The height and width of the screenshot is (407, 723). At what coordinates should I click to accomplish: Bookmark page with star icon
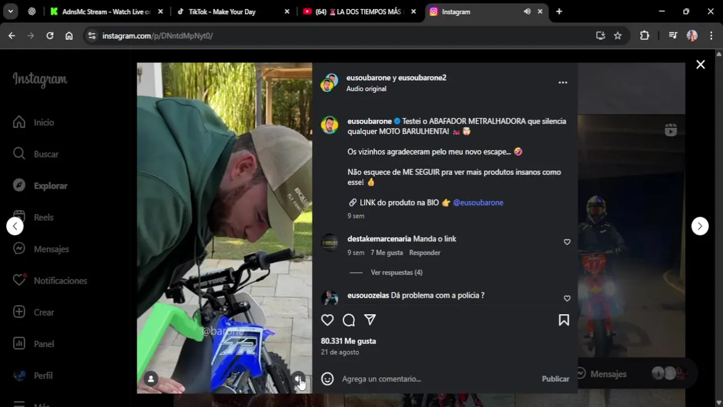(618, 36)
